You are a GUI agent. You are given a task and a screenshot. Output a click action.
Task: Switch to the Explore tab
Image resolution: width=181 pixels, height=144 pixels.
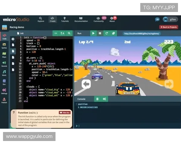41,19
